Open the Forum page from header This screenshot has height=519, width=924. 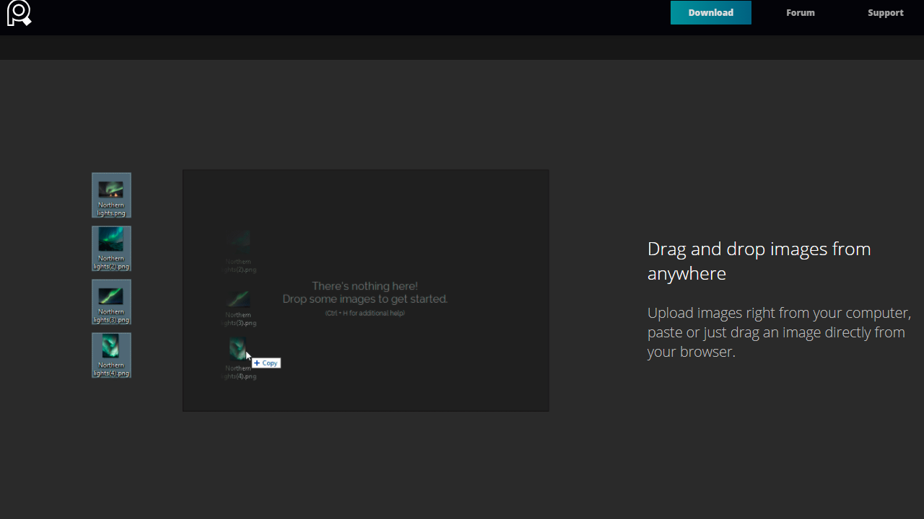tap(800, 13)
